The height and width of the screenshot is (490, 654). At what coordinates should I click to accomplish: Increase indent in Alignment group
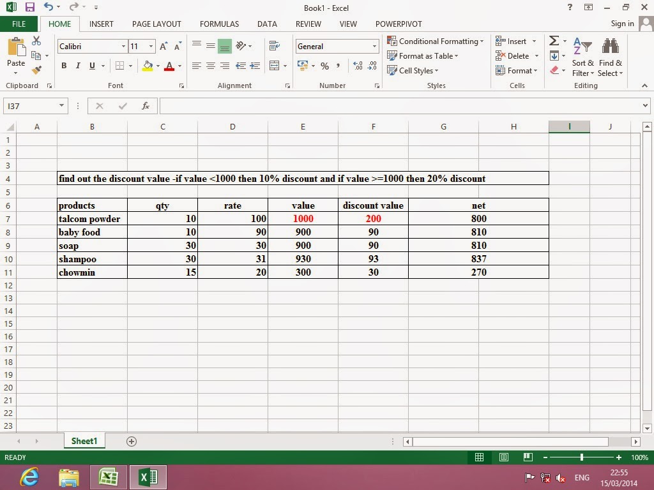click(x=255, y=66)
